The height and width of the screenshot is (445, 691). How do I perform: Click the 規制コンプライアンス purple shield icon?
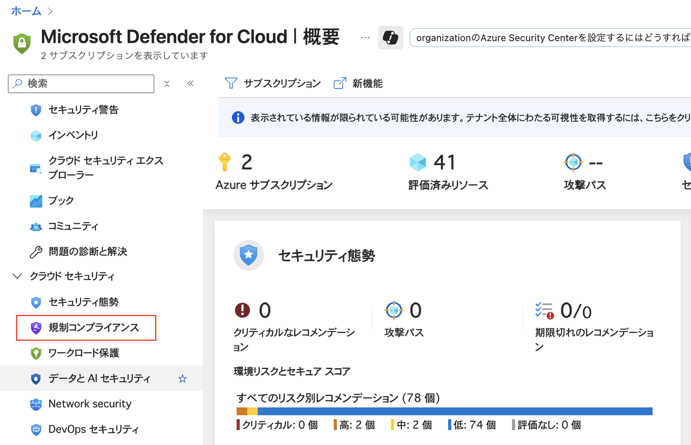[x=36, y=327]
